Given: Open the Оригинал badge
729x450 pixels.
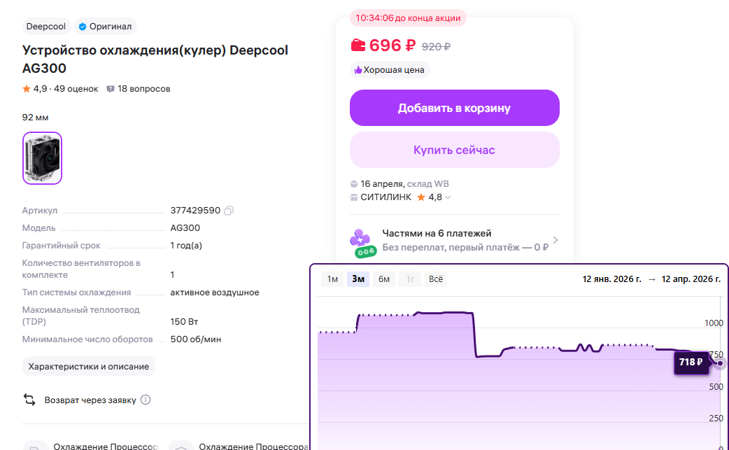Looking at the screenshot, I should click(x=105, y=27).
